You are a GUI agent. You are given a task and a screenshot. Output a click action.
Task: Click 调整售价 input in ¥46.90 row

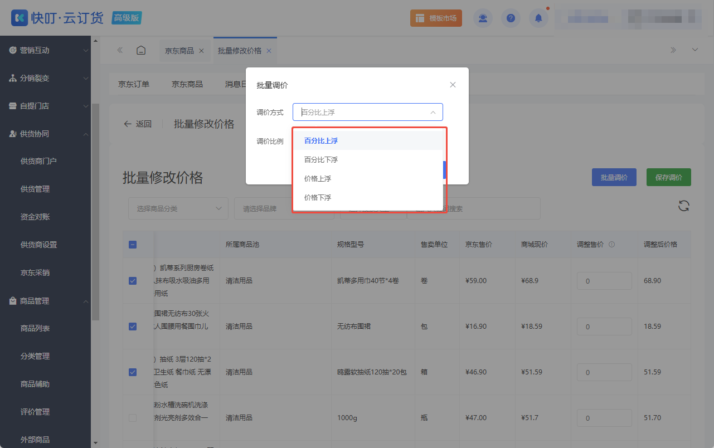[604, 372]
